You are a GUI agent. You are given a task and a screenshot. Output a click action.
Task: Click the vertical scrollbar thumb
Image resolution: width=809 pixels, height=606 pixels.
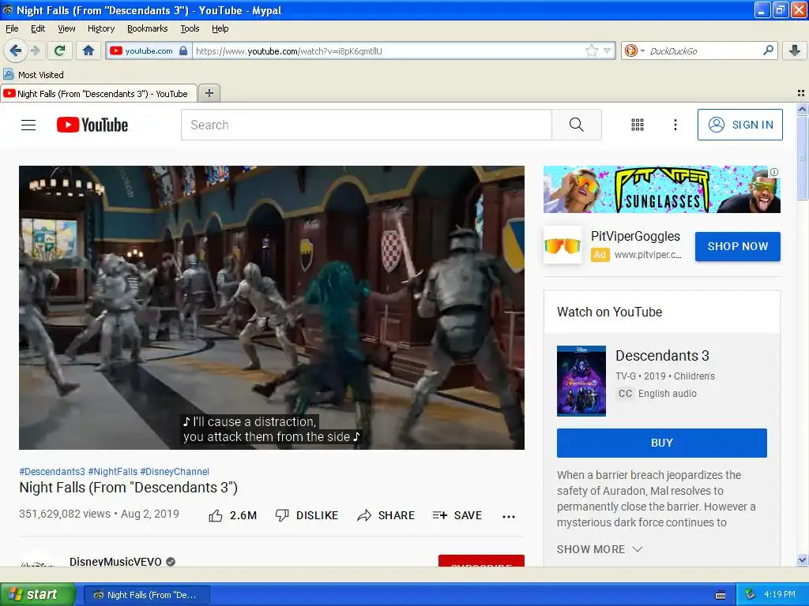coord(802,158)
